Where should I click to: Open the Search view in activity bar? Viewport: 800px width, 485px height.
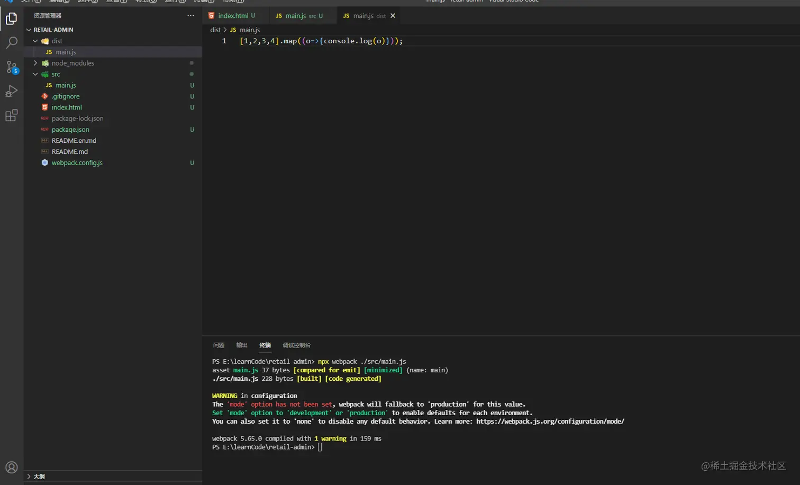[x=11, y=43]
